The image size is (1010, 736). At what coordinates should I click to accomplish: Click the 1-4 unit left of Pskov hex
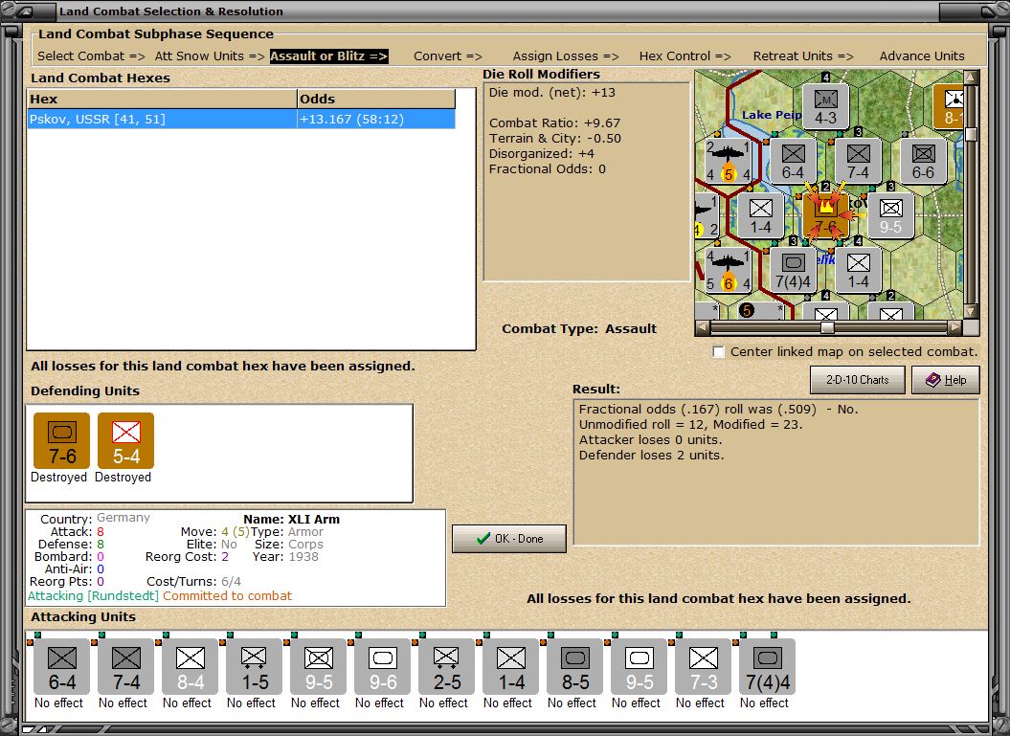point(761,215)
